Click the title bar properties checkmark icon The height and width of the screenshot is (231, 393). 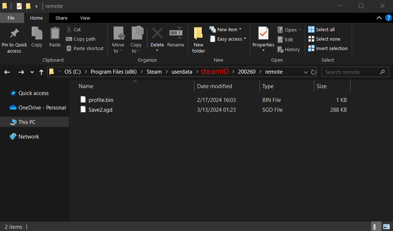point(19,6)
